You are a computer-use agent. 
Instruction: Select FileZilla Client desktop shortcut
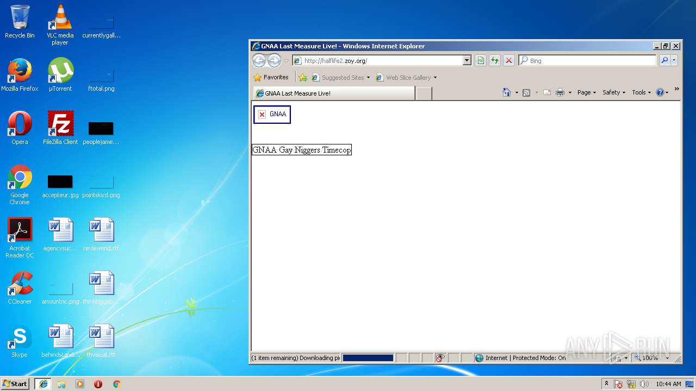(x=60, y=128)
